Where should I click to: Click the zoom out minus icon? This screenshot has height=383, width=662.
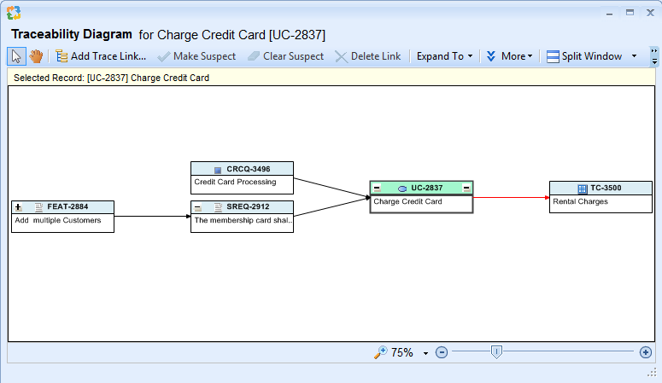point(442,352)
